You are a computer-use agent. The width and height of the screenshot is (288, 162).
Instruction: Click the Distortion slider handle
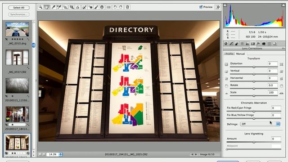point(254,67)
